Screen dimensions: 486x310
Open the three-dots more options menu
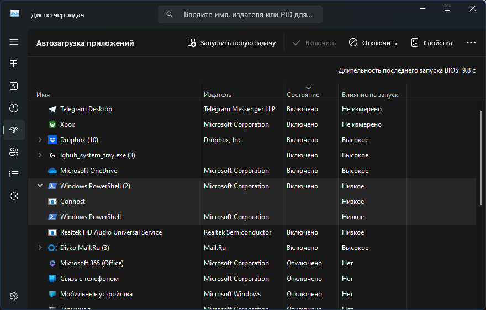click(471, 43)
